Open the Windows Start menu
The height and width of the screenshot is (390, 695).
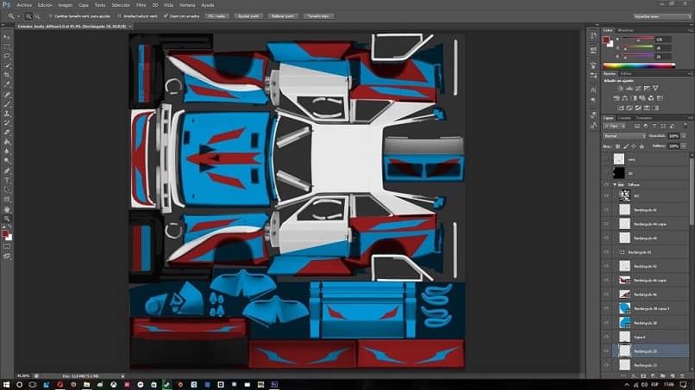(x=7, y=385)
